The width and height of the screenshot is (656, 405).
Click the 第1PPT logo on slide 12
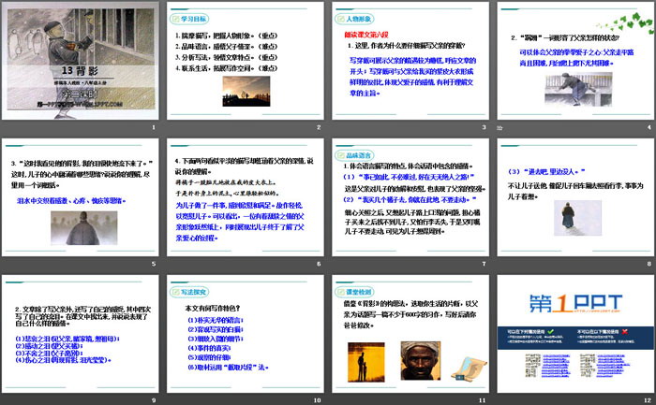[x=574, y=302]
